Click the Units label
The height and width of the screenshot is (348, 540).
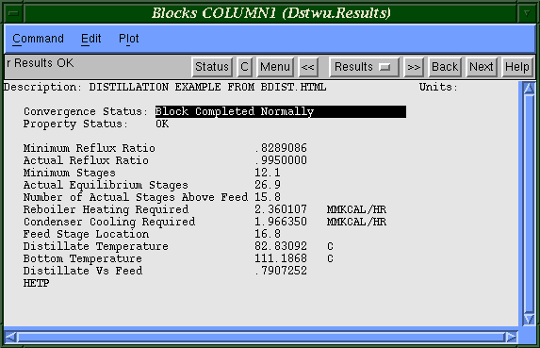pos(438,87)
